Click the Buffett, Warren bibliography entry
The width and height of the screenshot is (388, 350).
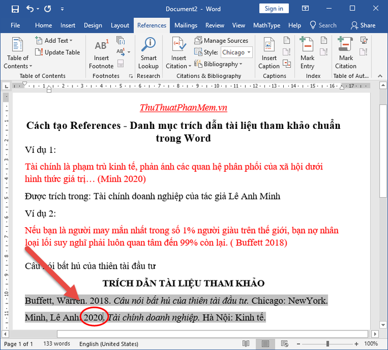click(176, 301)
